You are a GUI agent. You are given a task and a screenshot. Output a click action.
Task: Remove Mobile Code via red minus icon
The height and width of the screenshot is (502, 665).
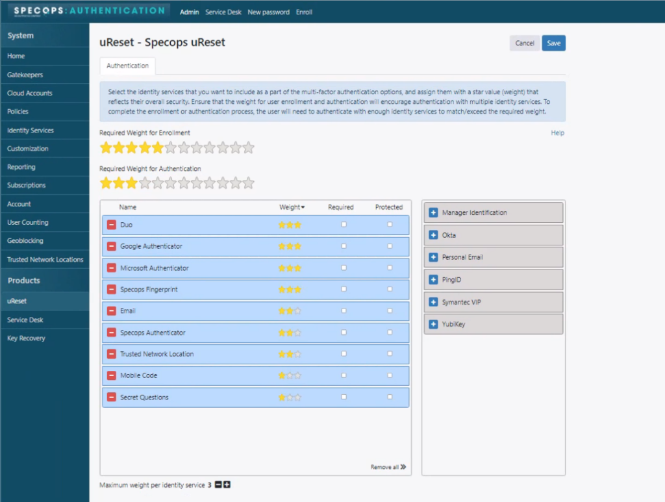pos(112,375)
